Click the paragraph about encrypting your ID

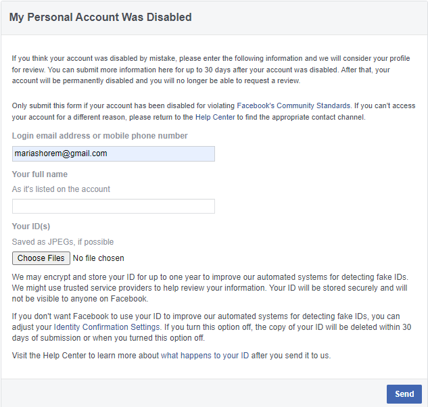coord(210,288)
